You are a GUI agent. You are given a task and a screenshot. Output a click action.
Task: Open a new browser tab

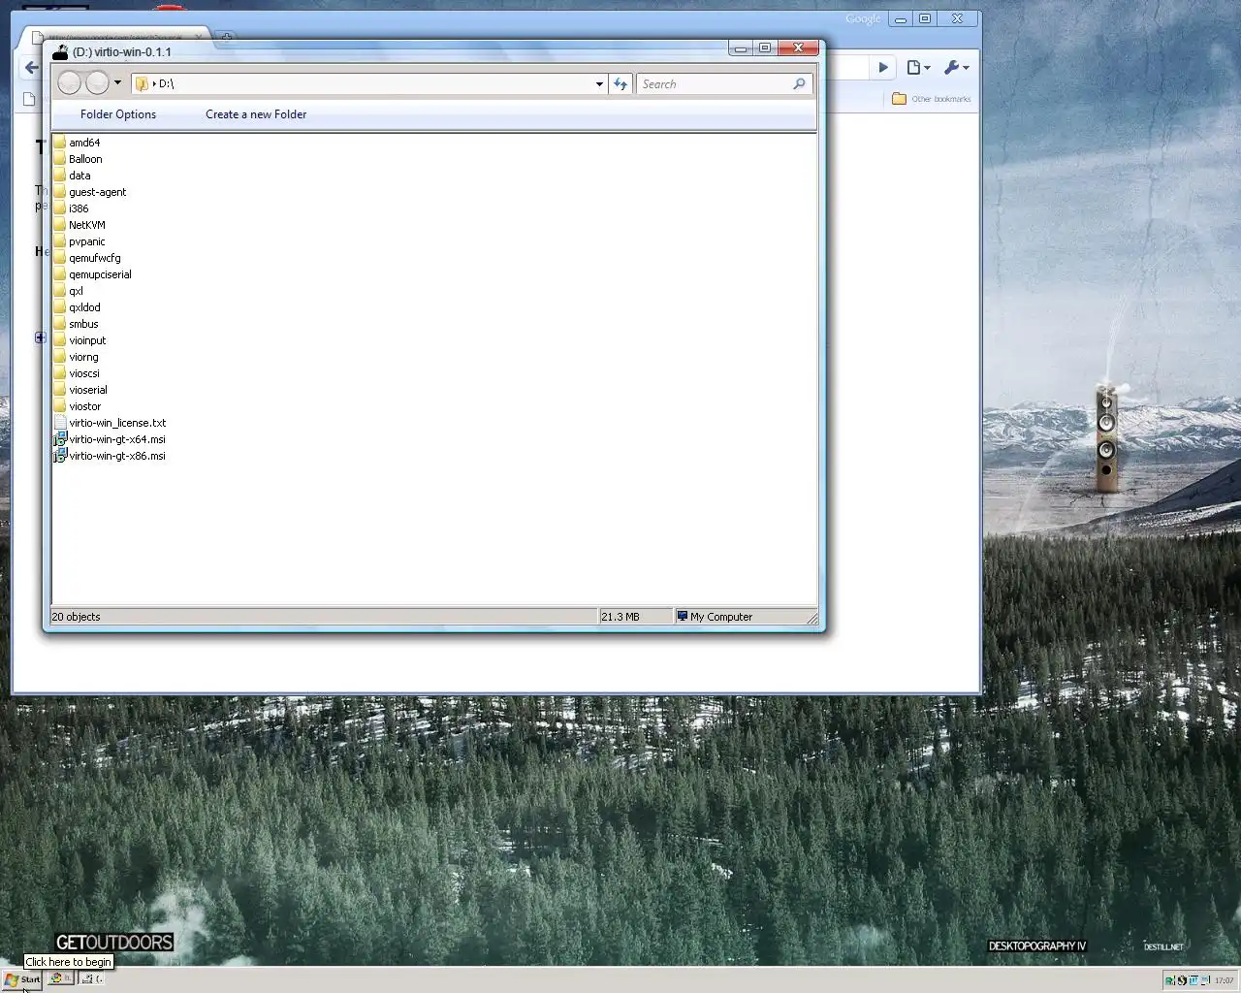226,37
